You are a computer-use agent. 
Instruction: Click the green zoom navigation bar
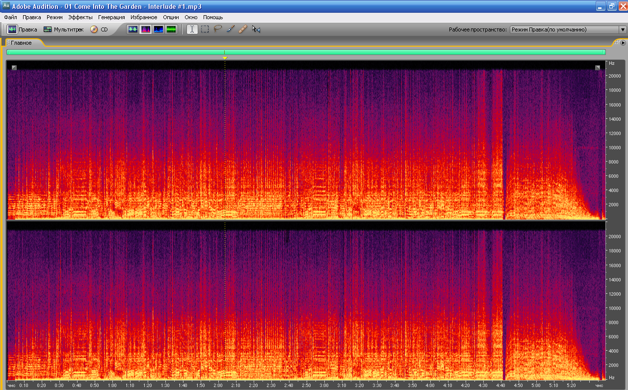tap(306, 52)
